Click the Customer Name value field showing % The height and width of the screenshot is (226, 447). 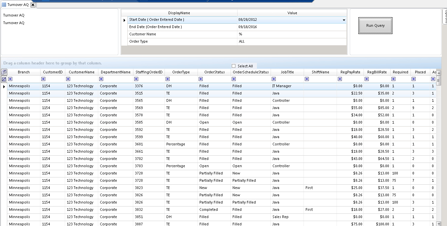point(292,34)
